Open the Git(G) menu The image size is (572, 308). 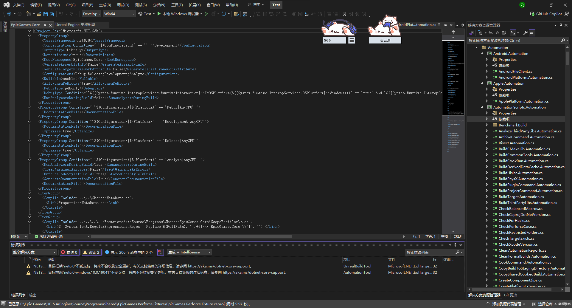(71, 5)
